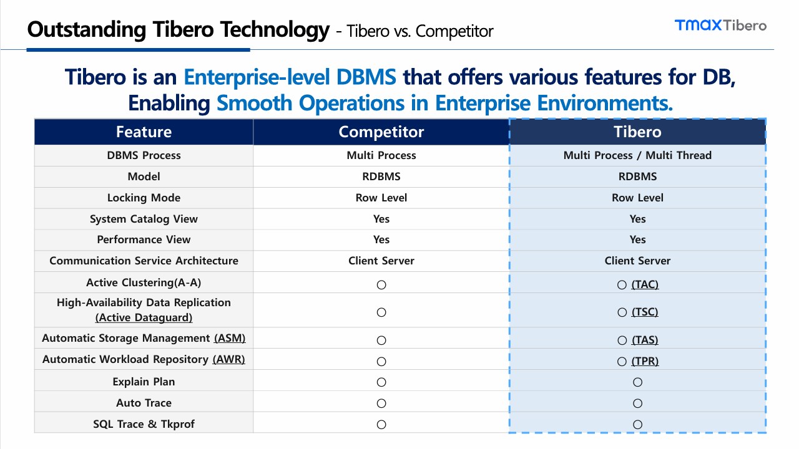Click Tibero circle mark for Explain Plan

click(x=637, y=382)
